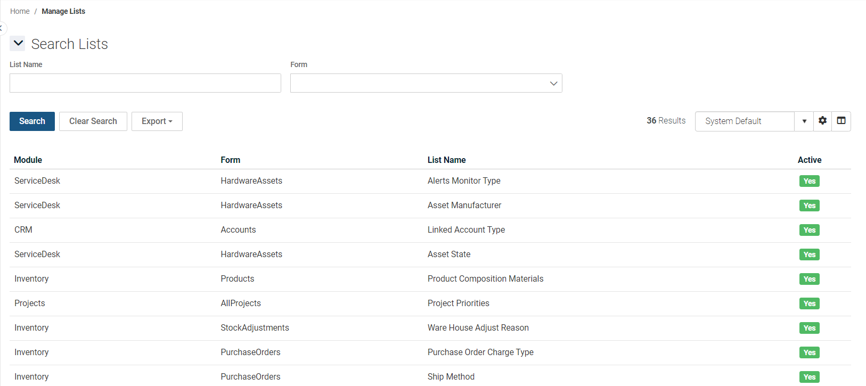Click the Yes badge for Project Priorities
The image size is (866, 386).
pos(809,303)
